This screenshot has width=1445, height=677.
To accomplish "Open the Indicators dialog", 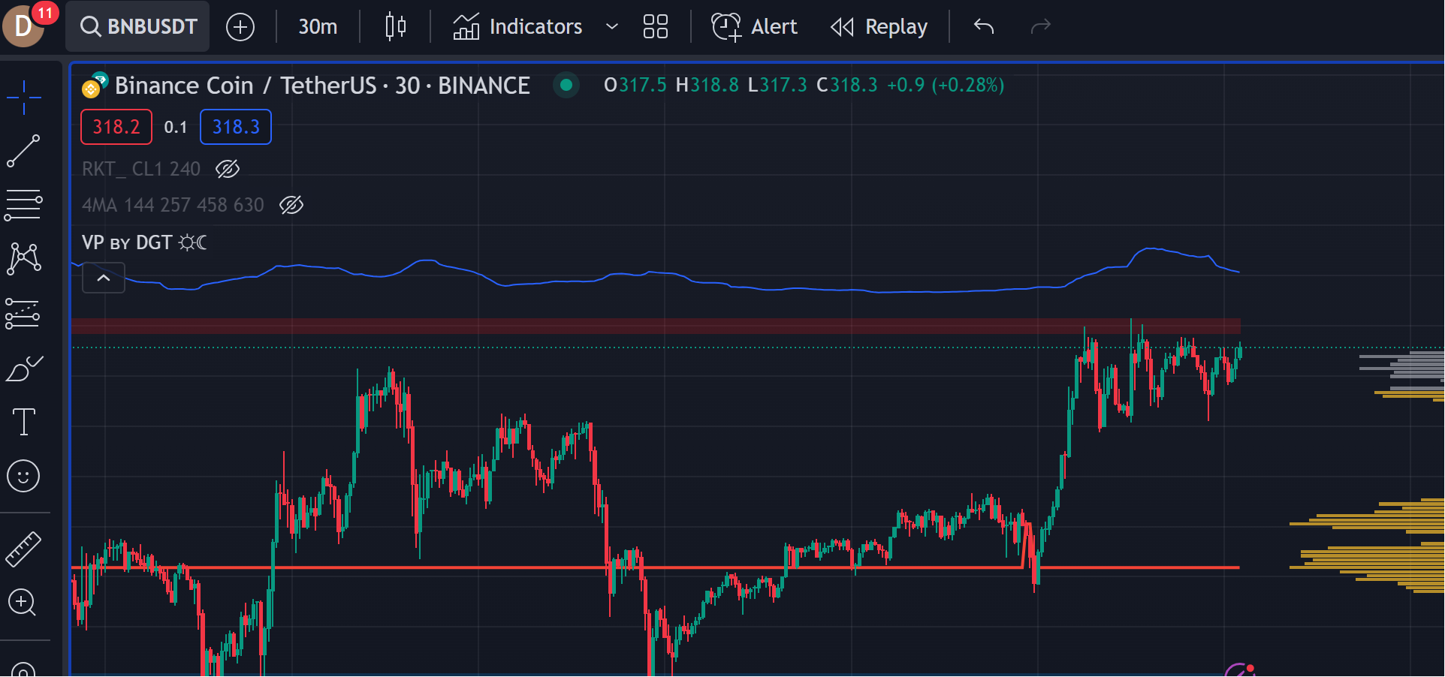I will [517, 27].
